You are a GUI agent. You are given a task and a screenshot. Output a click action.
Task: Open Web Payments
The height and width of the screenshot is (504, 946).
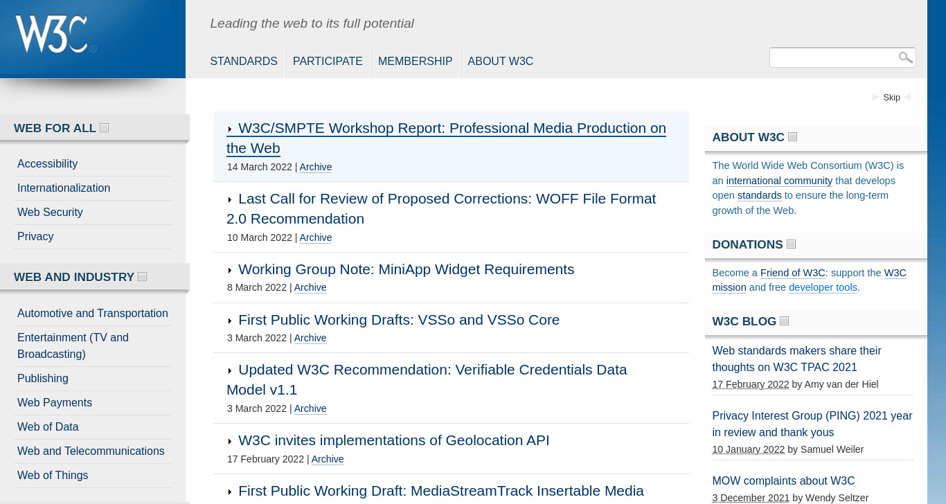(x=55, y=402)
